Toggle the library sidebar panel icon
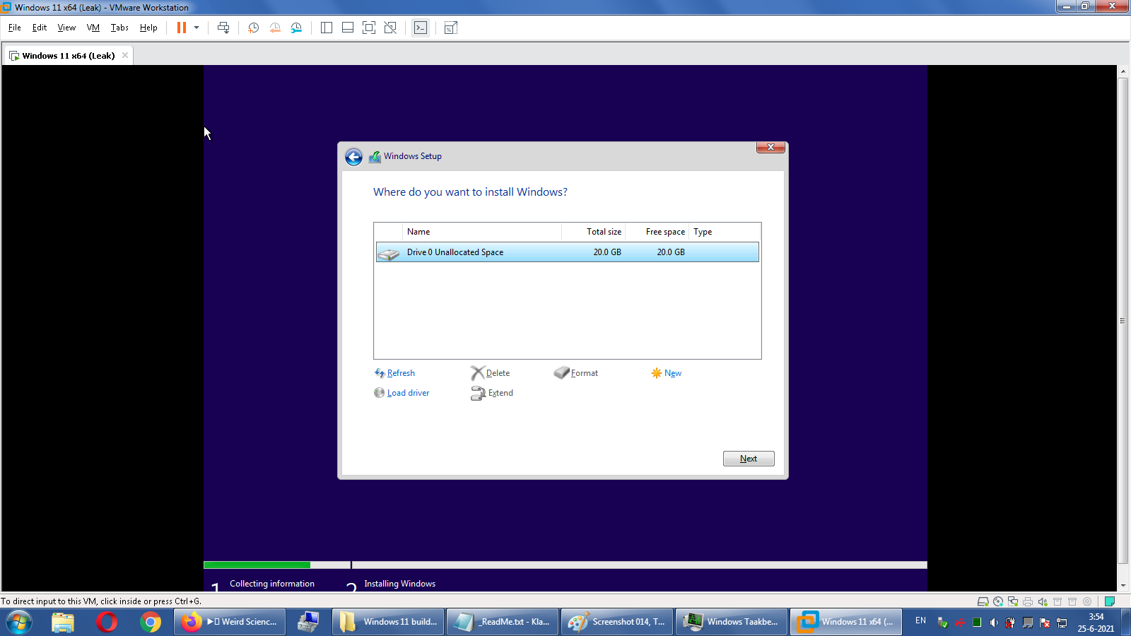Image resolution: width=1131 pixels, height=636 pixels. 327,28
